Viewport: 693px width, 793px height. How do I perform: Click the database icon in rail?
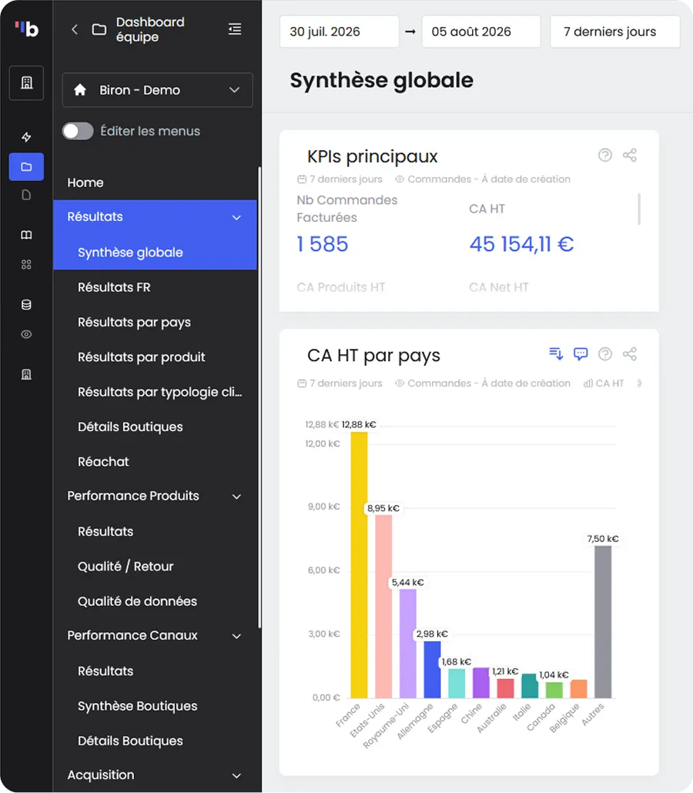coord(26,304)
